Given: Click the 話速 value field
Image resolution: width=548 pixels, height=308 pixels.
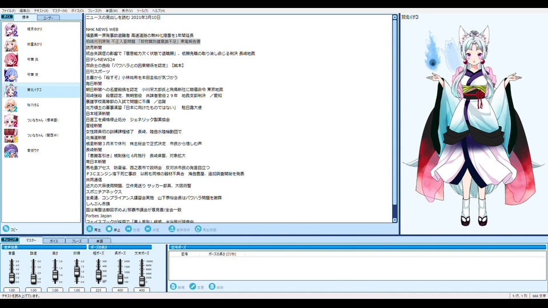Looking at the screenshot, I should 34,290.
